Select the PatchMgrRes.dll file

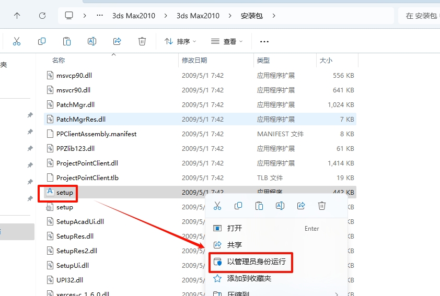coord(80,119)
